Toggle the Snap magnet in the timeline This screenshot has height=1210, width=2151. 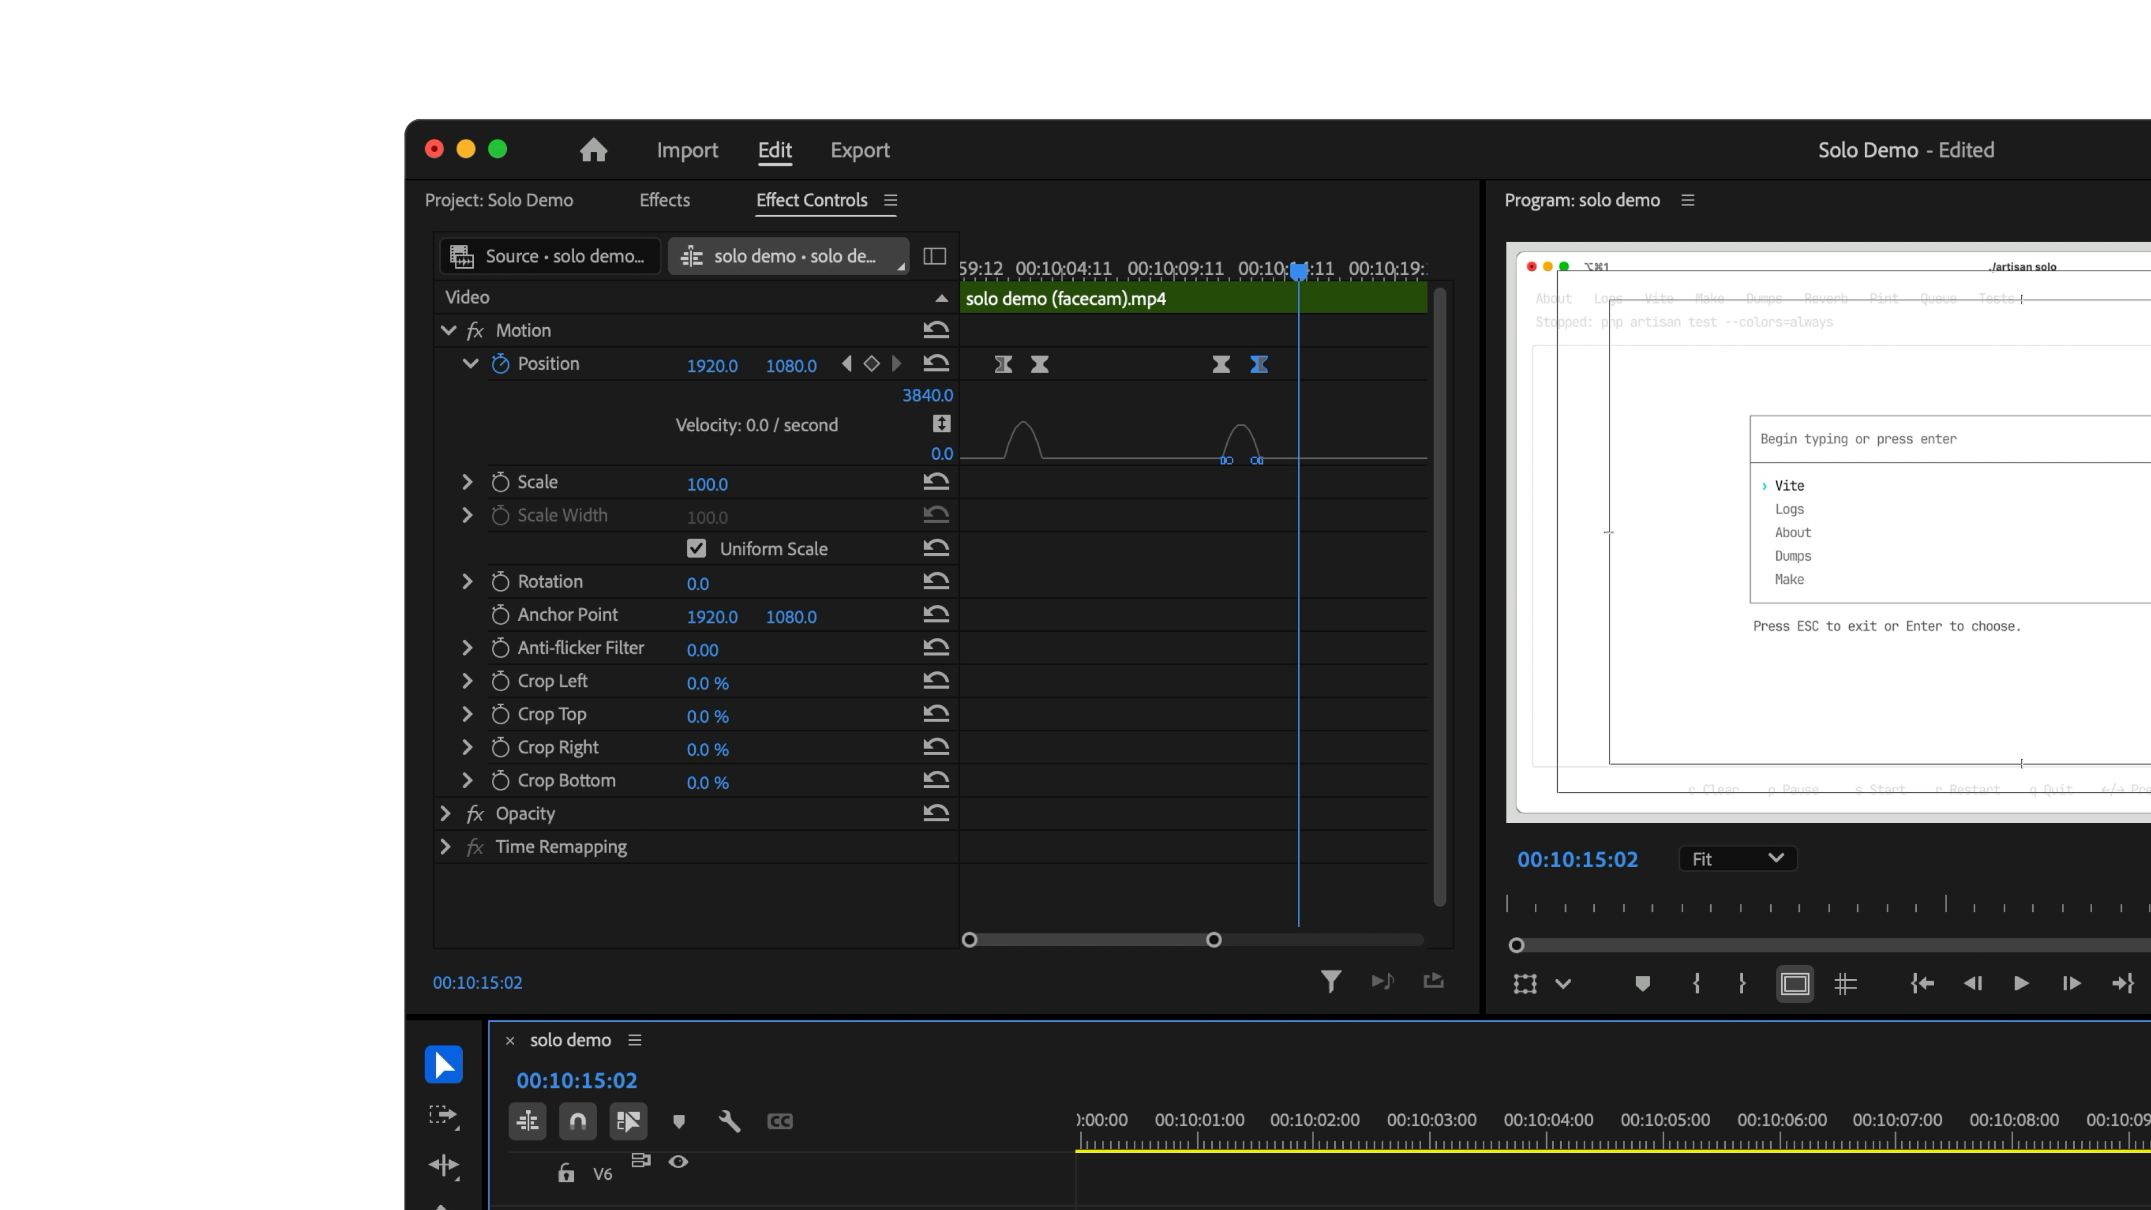(578, 1120)
